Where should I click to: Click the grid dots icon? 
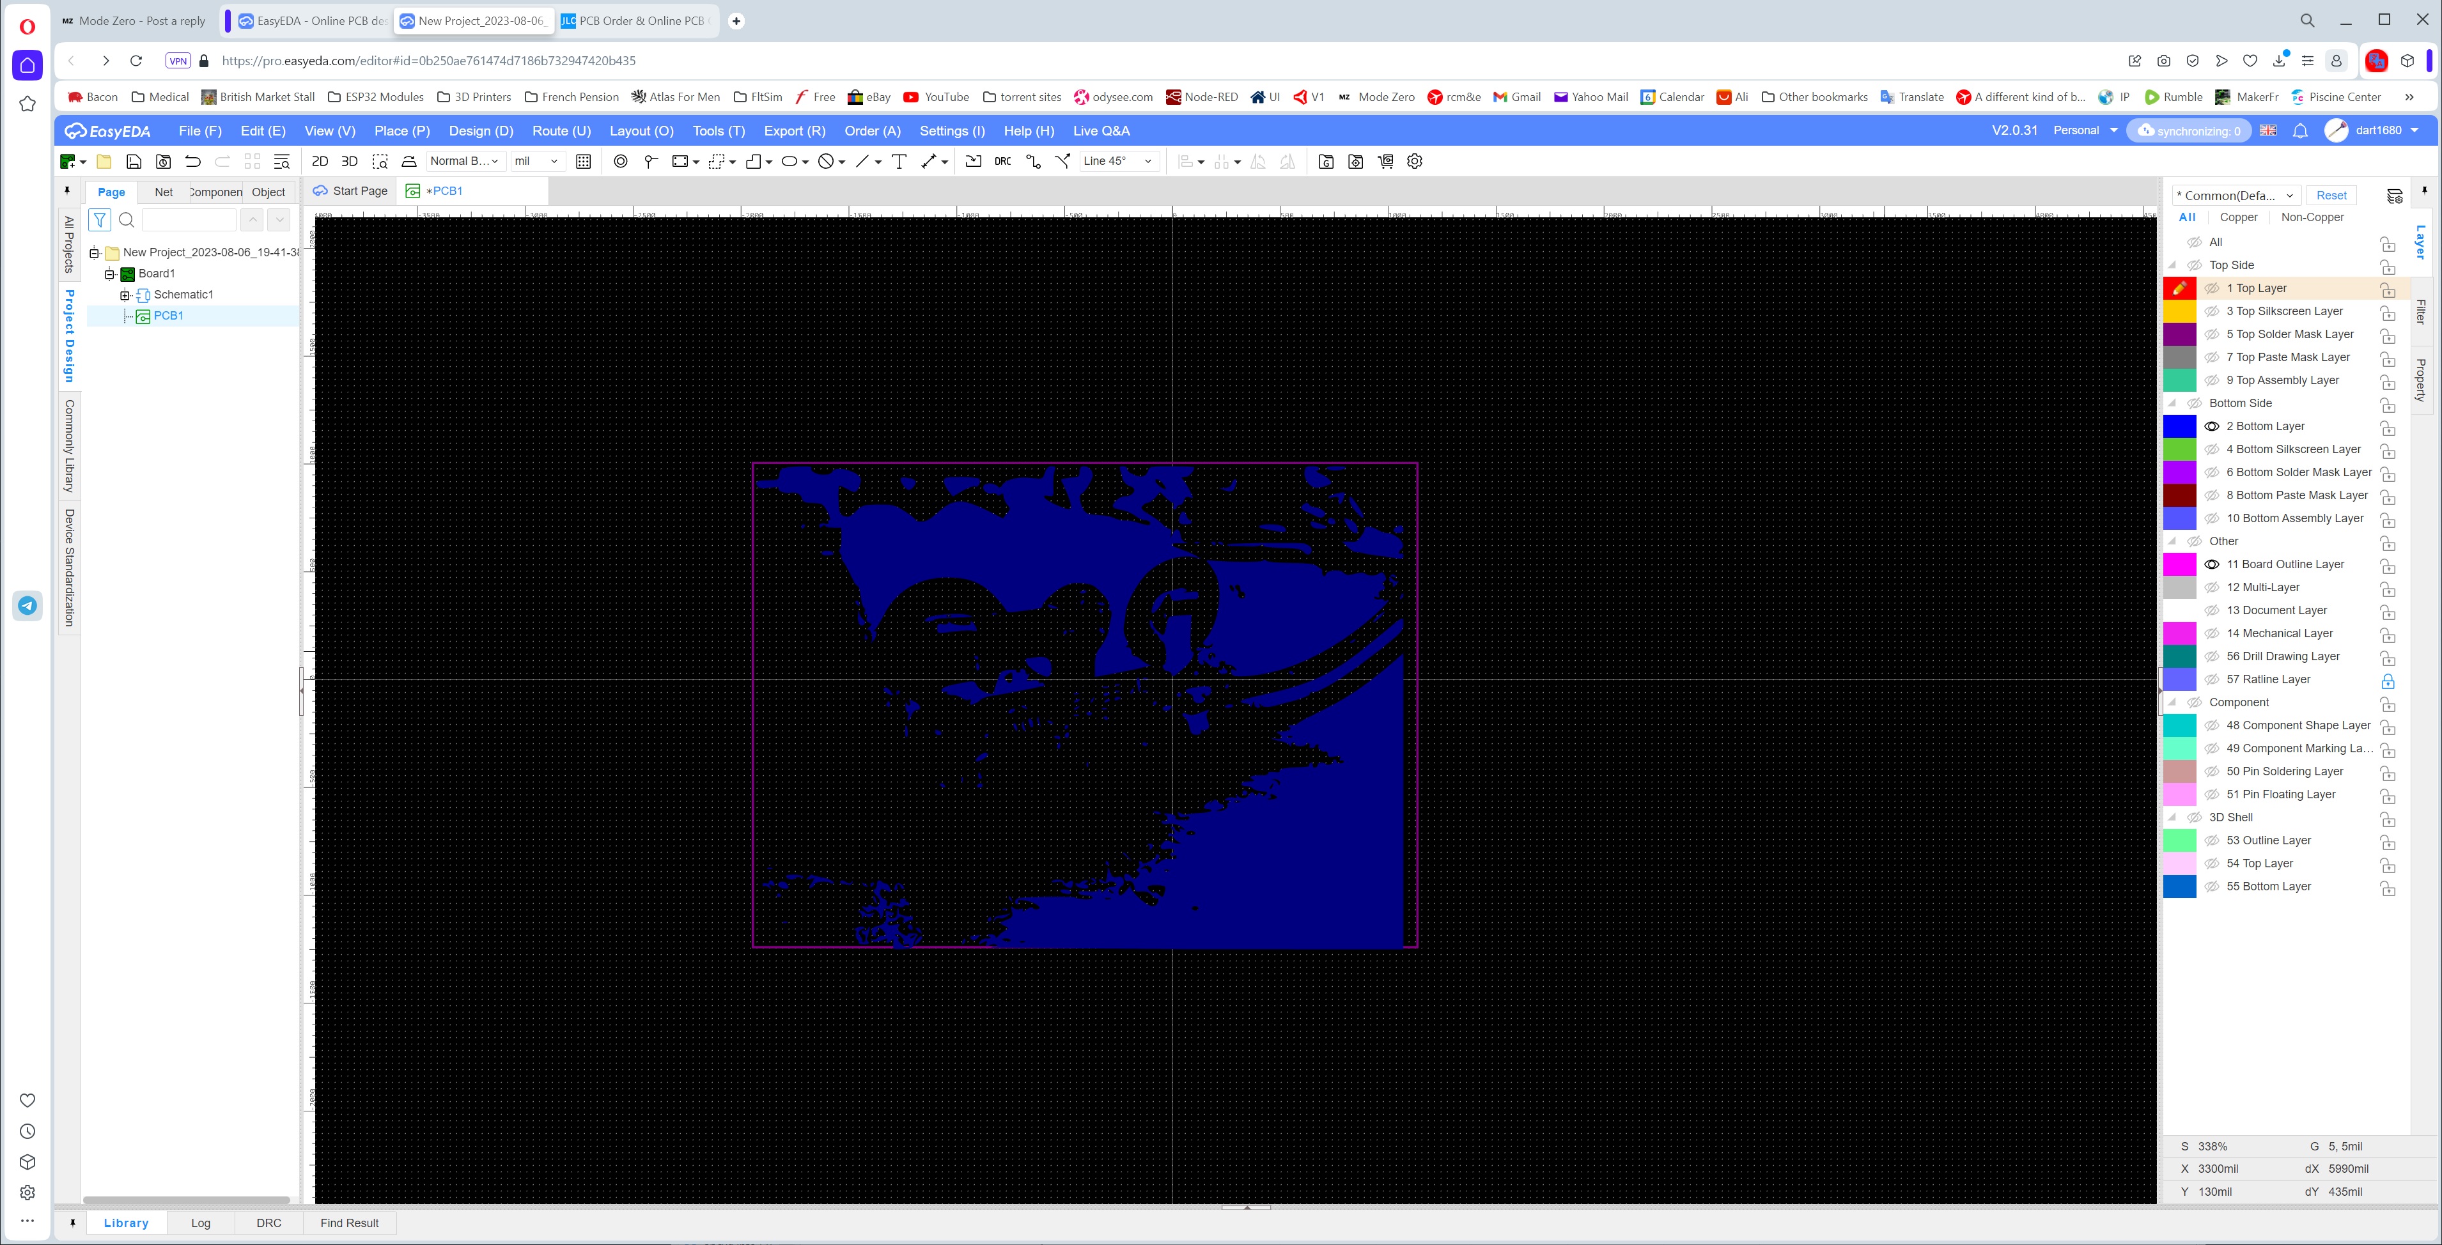[x=584, y=162]
